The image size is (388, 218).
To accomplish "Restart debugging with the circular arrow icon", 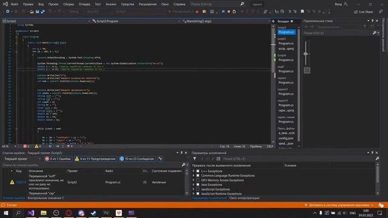I will 234,12.
